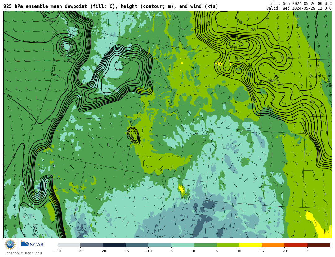Click the -5 to 0 legend color swatch
The image size is (335, 257).
[182, 245]
